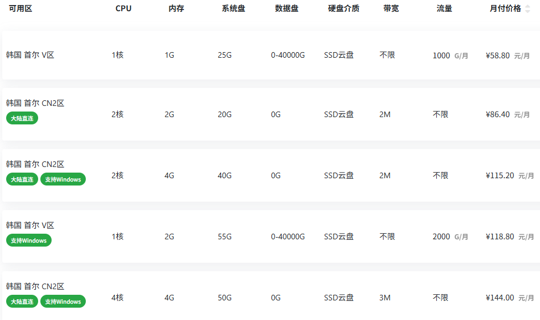Click the 2000 G/月 traffic value
The image size is (540, 320).
pyautogui.click(x=450, y=236)
